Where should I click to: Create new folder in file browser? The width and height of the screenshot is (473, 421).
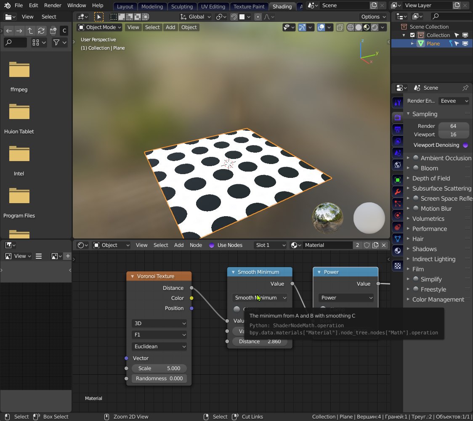(x=53, y=31)
